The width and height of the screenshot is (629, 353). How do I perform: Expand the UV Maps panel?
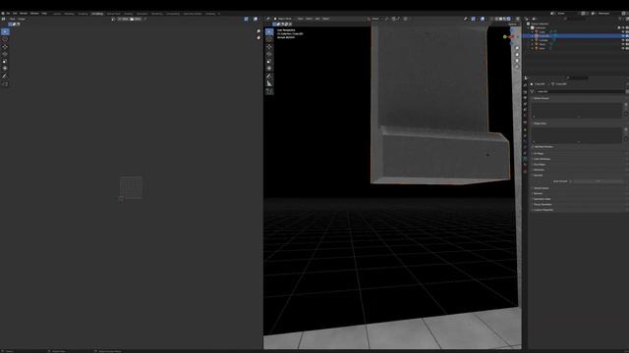539,153
